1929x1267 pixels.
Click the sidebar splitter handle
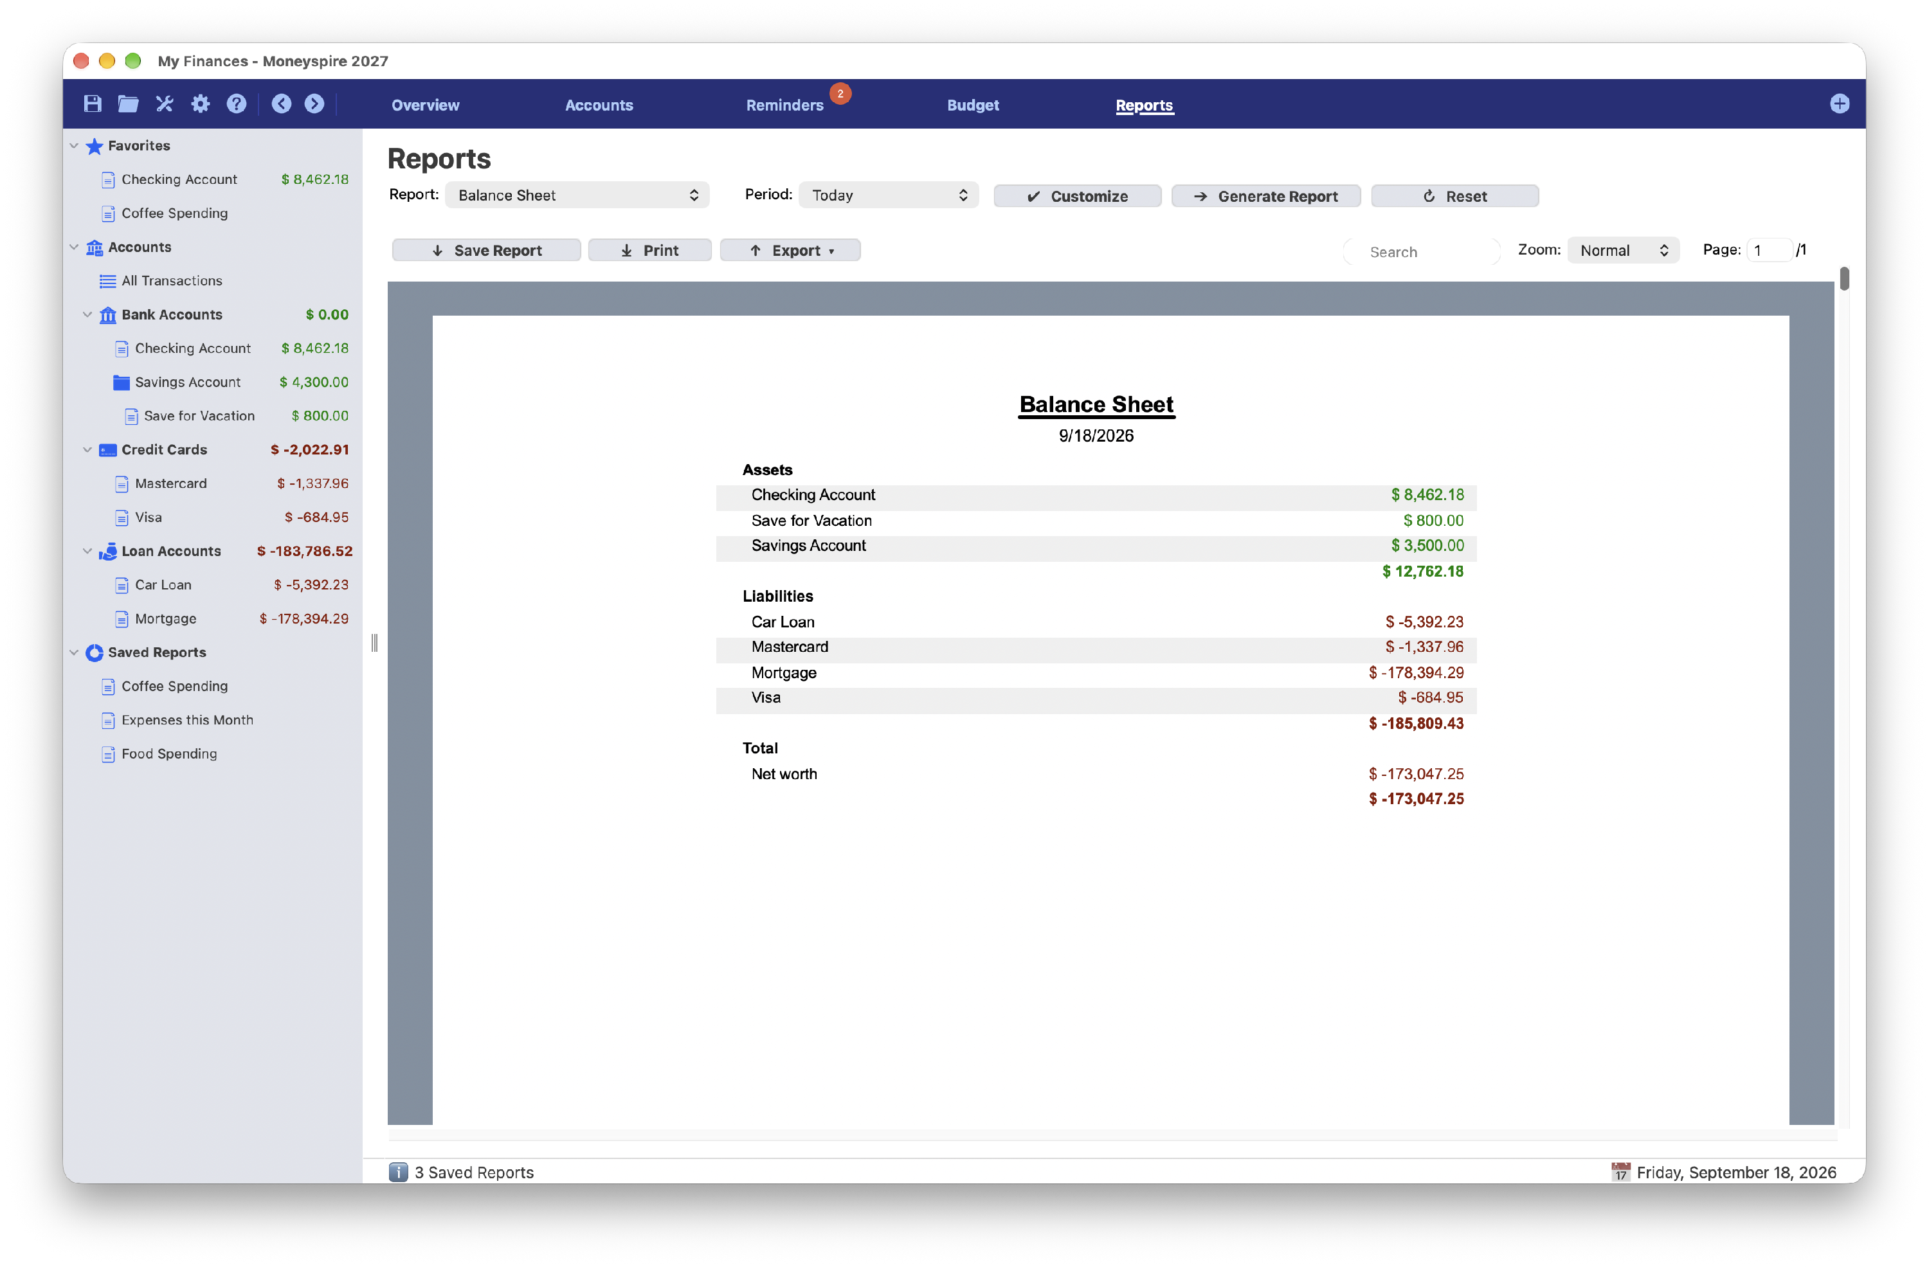tap(374, 643)
